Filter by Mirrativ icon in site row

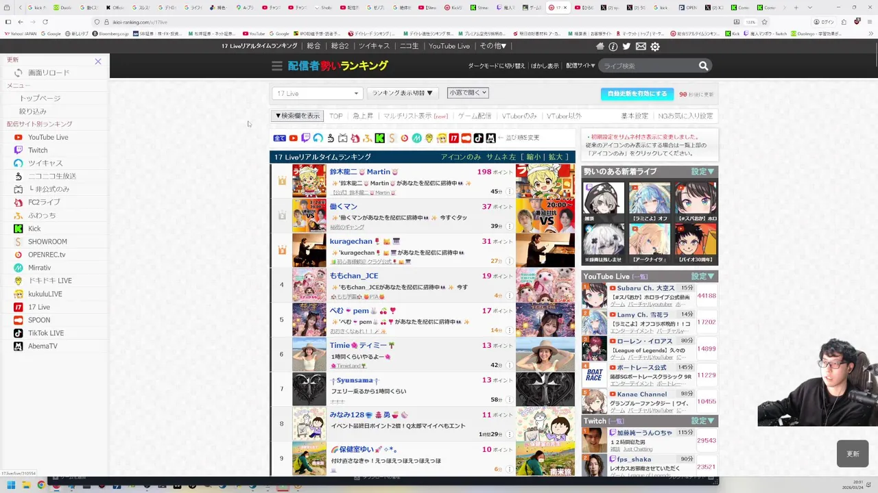(416, 138)
